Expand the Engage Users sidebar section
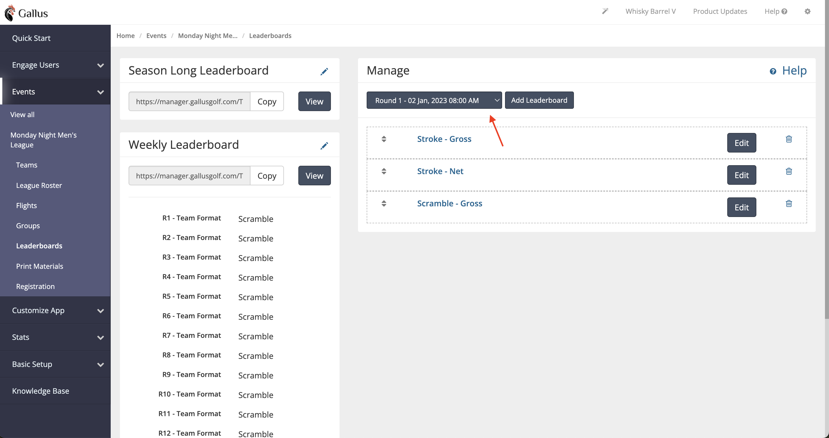Image resolution: width=829 pixels, height=438 pixels. pyautogui.click(x=55, y=65)
